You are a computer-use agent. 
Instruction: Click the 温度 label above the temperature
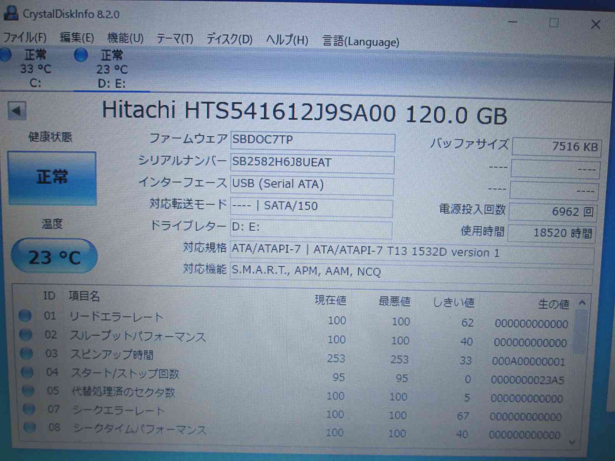click(52, 224)
